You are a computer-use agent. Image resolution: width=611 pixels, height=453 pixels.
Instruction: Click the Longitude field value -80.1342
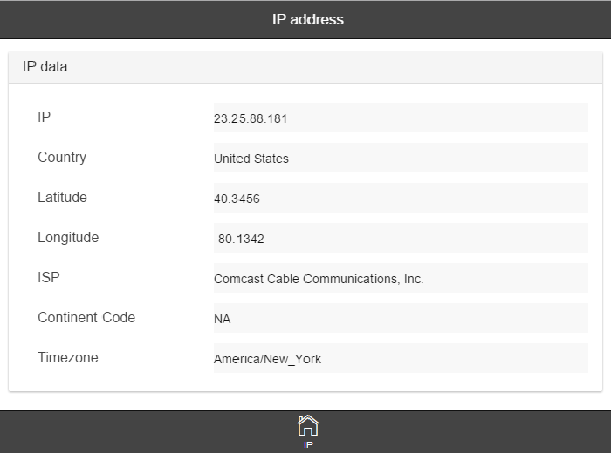tap(400, 238)
